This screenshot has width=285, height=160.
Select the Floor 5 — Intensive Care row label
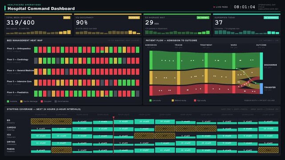click(19, 81)
